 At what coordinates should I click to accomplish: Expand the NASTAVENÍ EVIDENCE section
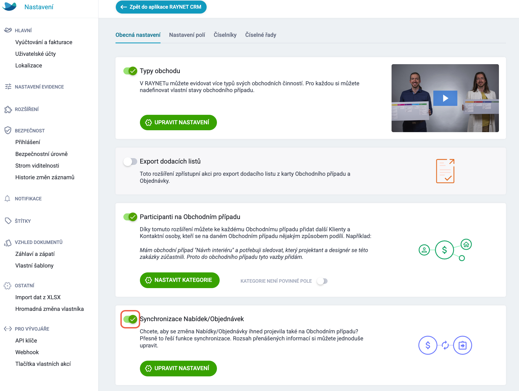(39, 87)
